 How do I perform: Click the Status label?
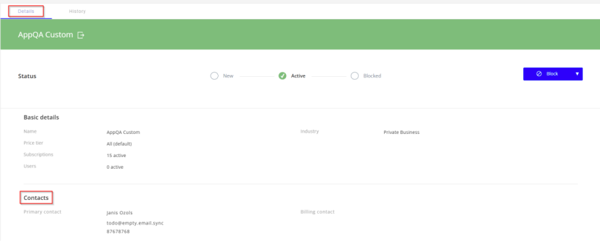[27, 76]
